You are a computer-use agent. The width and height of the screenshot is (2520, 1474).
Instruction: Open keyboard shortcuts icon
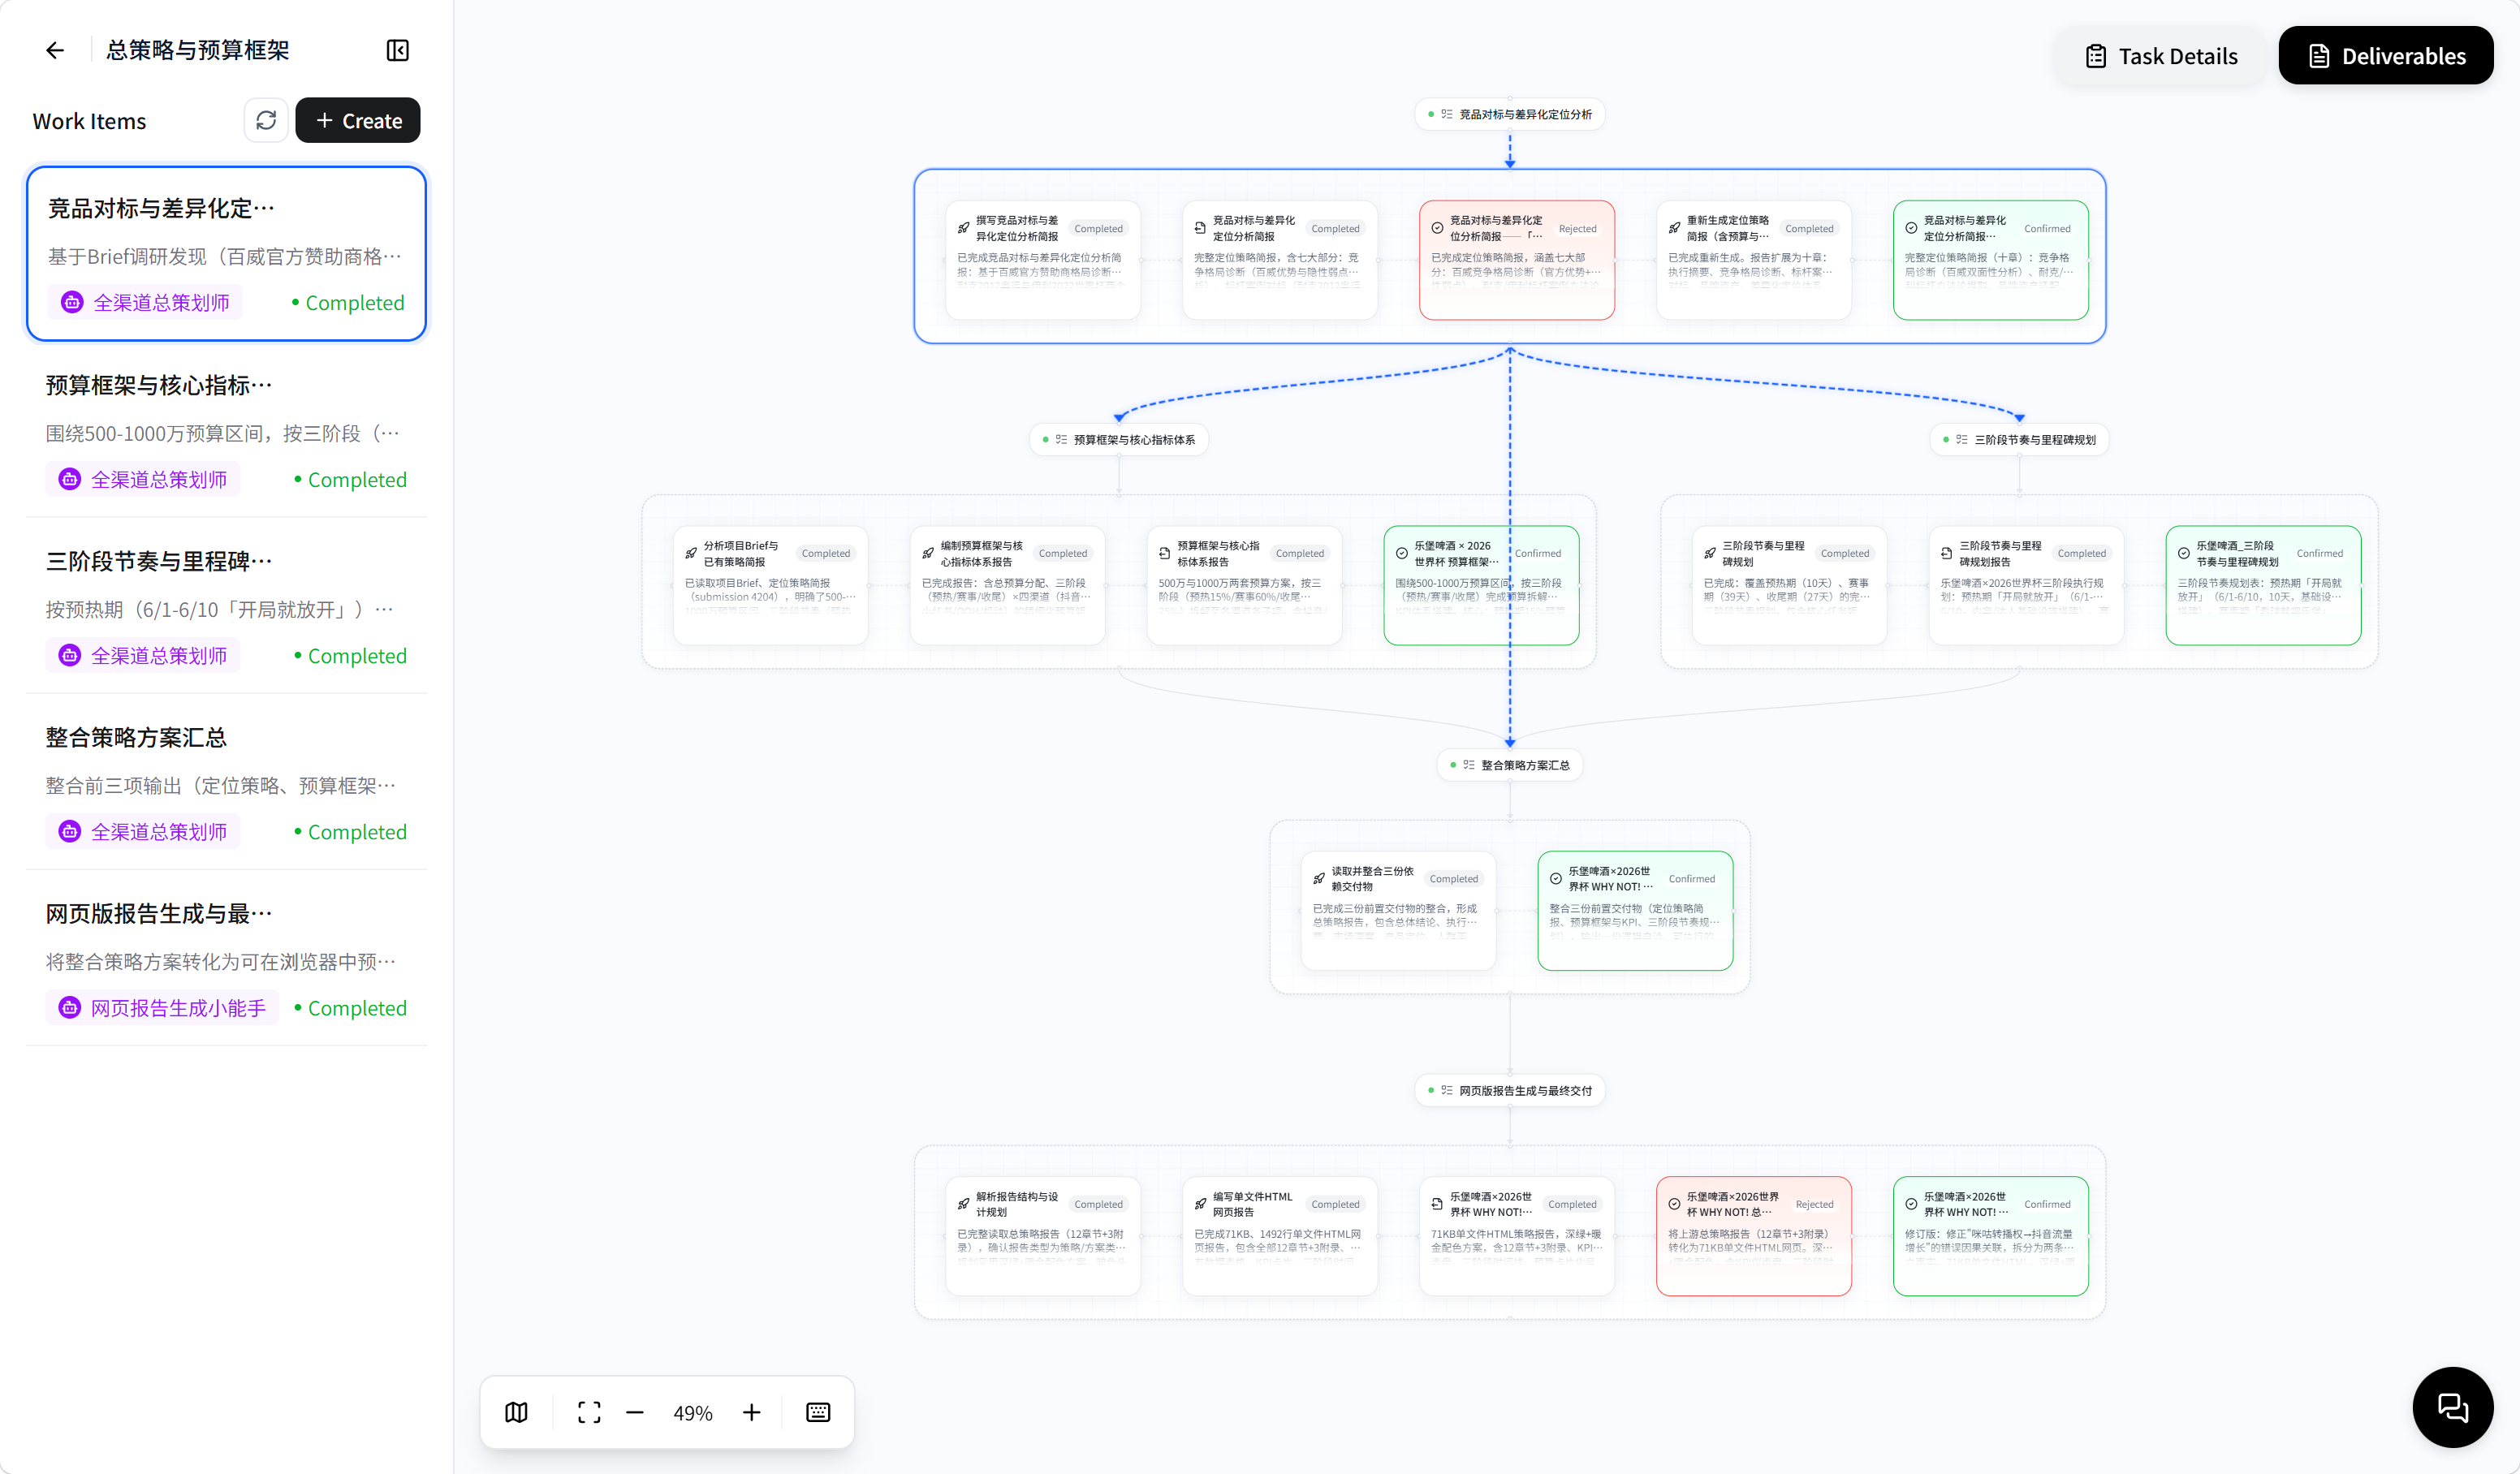click(818, 1412)
